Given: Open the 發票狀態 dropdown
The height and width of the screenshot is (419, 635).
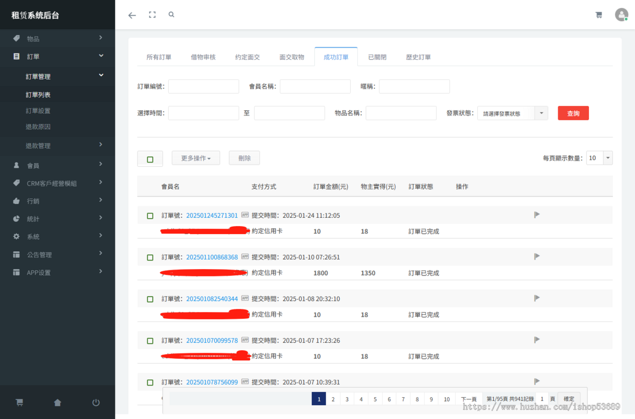Looking at the screenshot, I should coord(512,113).
